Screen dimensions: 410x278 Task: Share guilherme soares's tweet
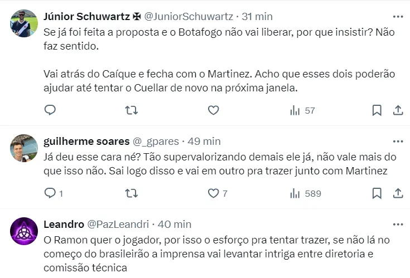click(398, 193)
